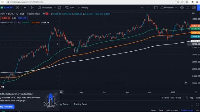Screen dimensions: 200x112
Task: Click the blue buy price 35094.90 box
Action: [22, 18]
